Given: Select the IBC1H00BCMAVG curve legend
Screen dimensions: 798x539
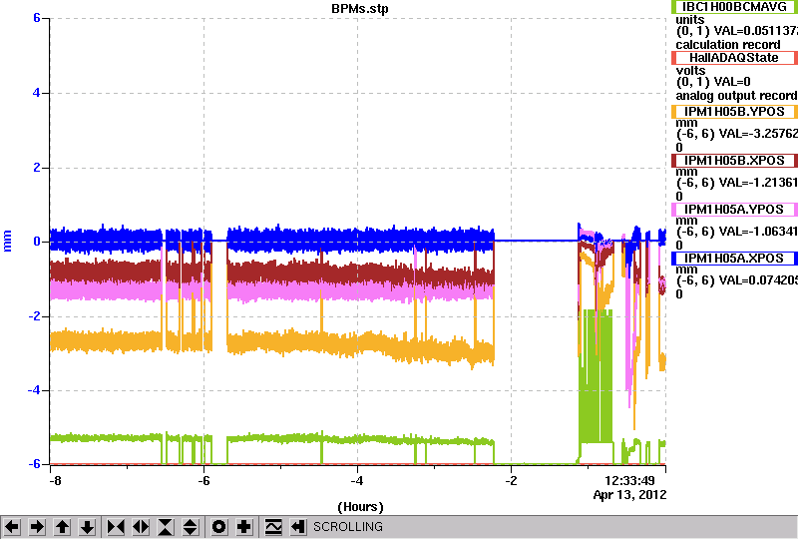Looking at the screenshot, I should coord(734,7).
